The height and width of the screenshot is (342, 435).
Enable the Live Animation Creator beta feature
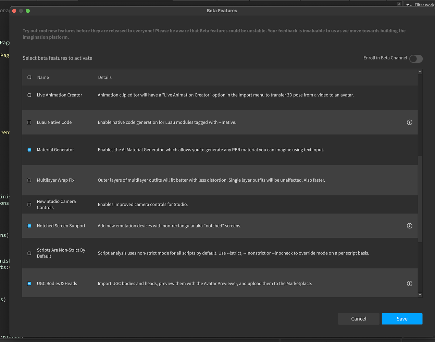click(29, 95)
